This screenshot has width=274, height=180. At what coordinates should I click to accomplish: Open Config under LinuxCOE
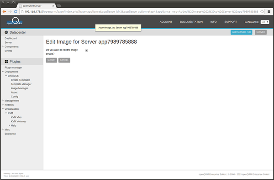[15, 97]
